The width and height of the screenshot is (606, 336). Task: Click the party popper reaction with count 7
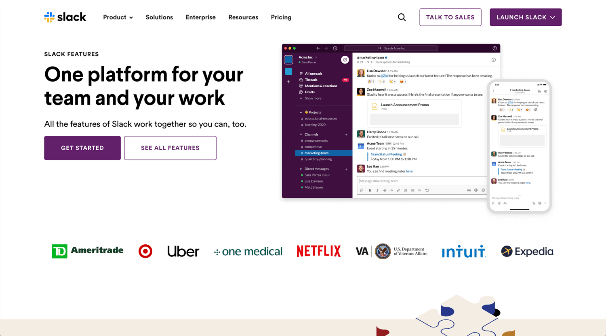pos(372,81)
